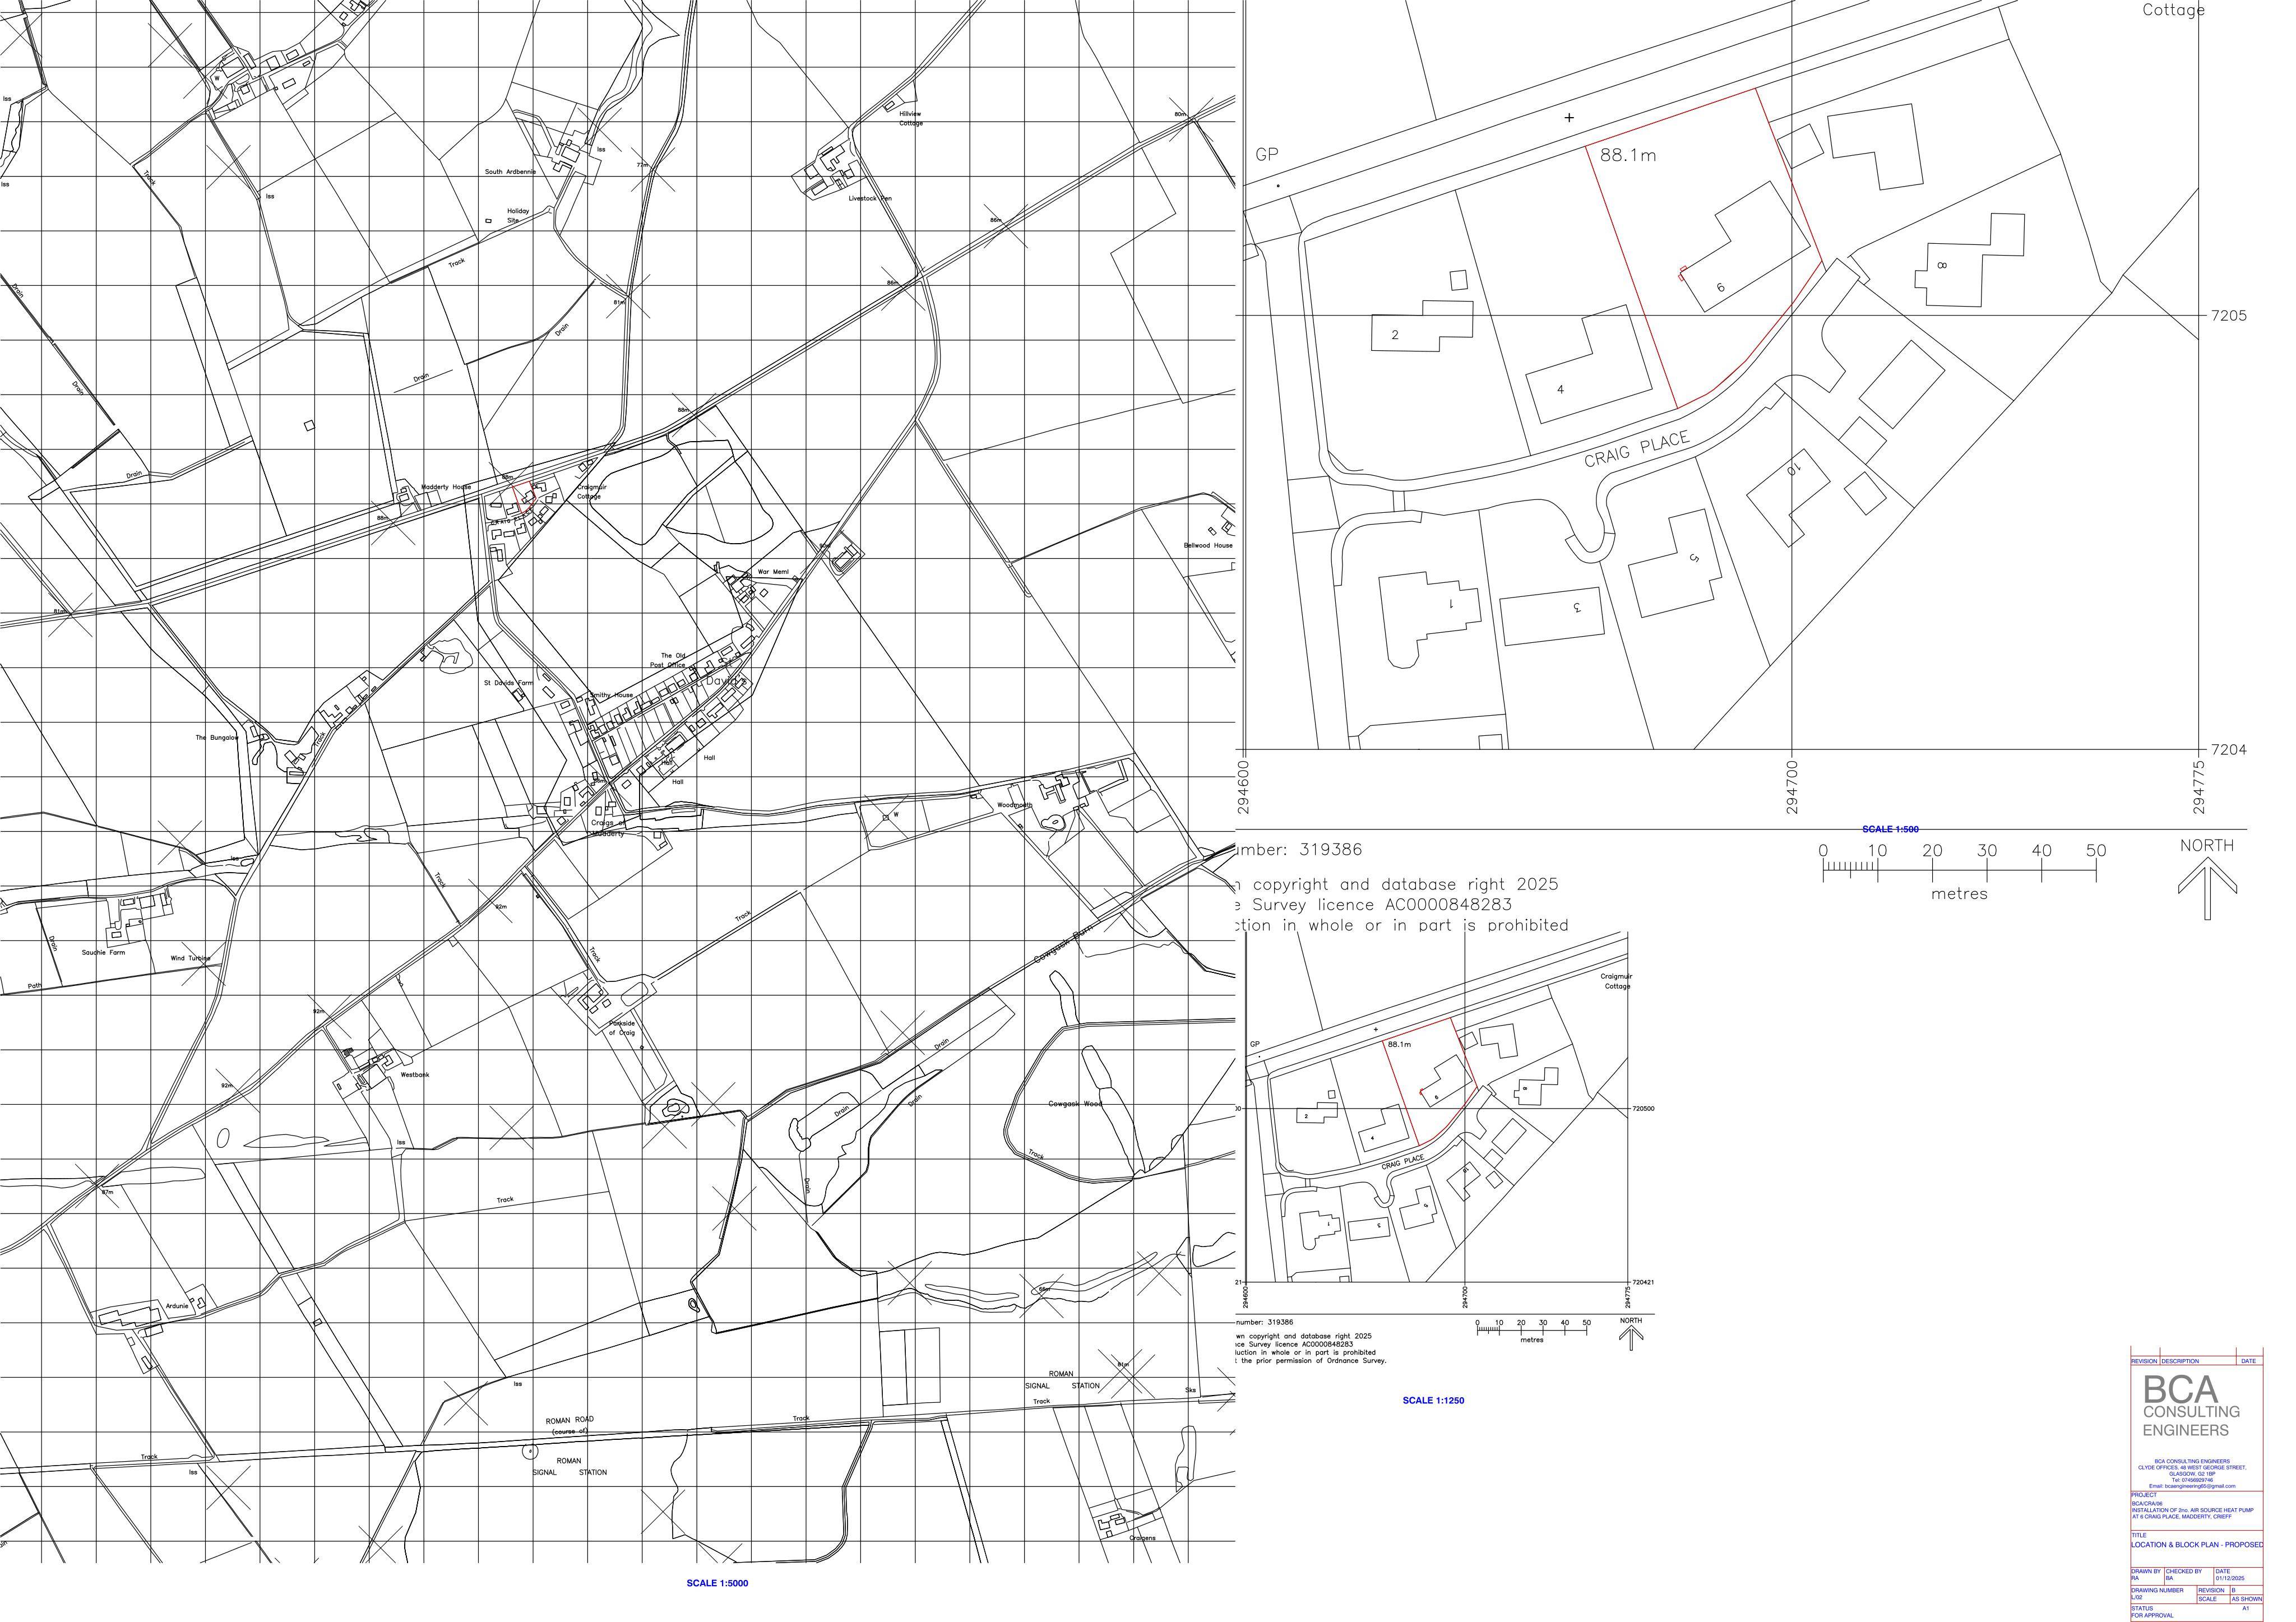
Task: Click the 'CHECKED BY' field label
Action: [x=2184, y=1571]
